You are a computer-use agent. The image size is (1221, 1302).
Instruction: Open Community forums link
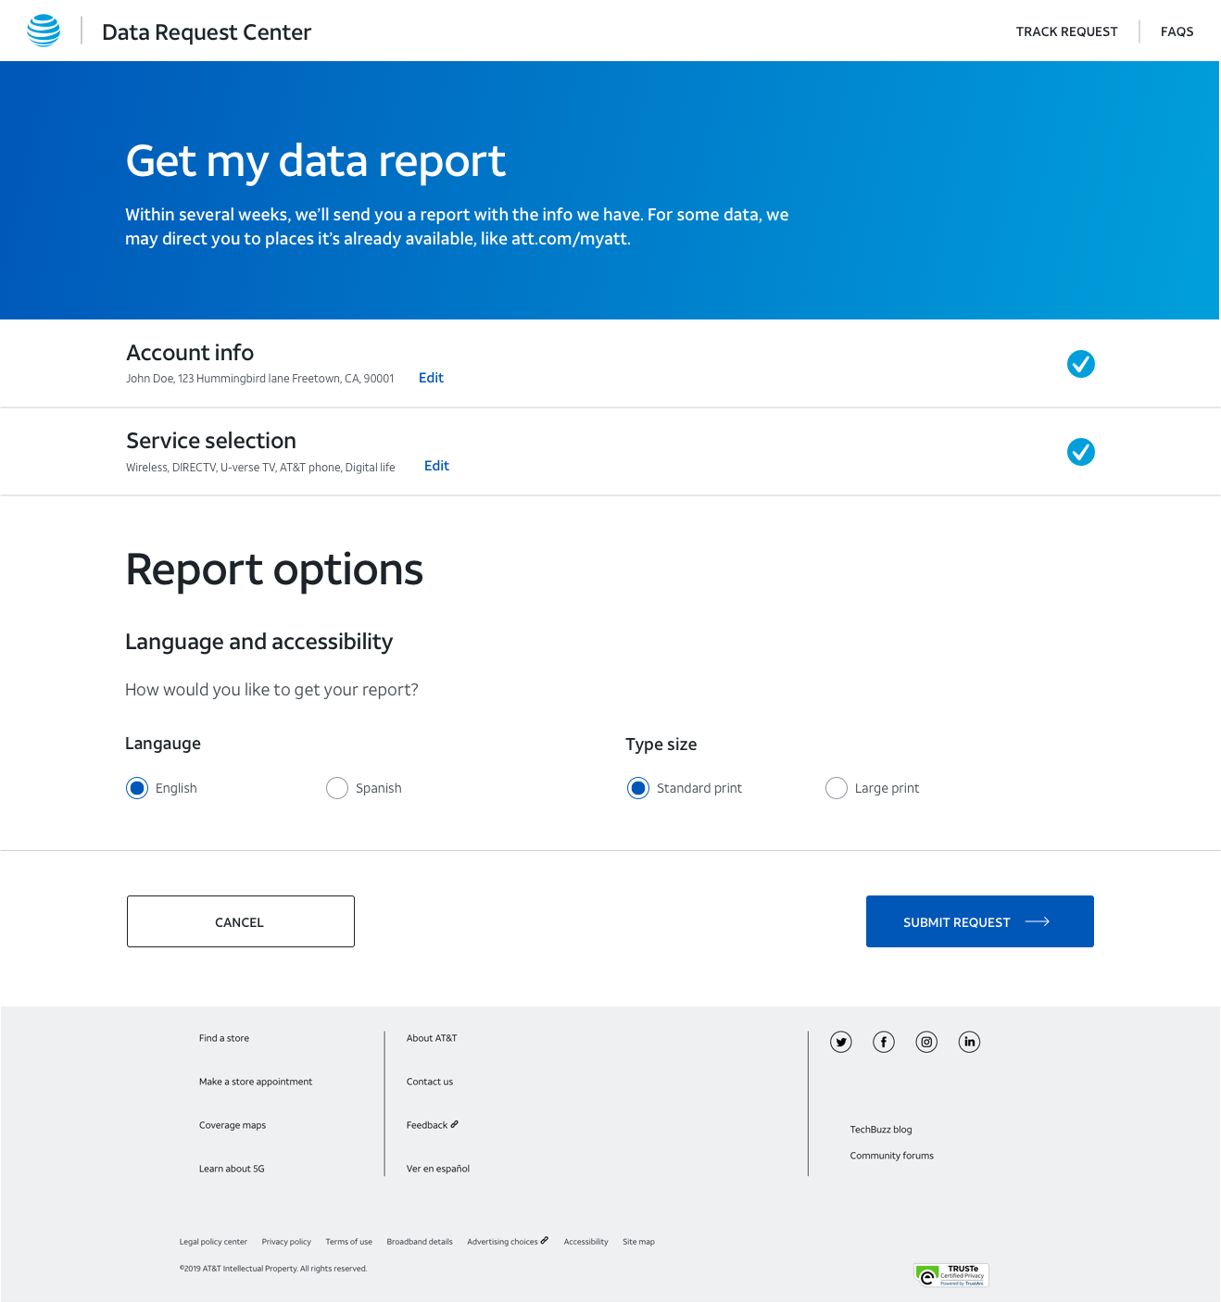click(x=892, y=1156)
